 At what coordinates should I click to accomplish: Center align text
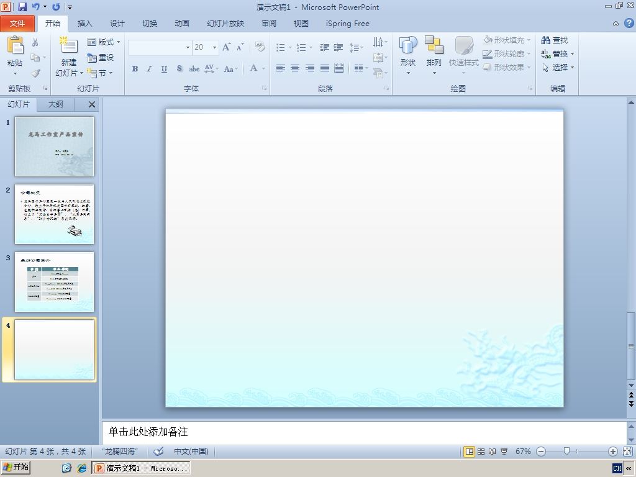295,68
